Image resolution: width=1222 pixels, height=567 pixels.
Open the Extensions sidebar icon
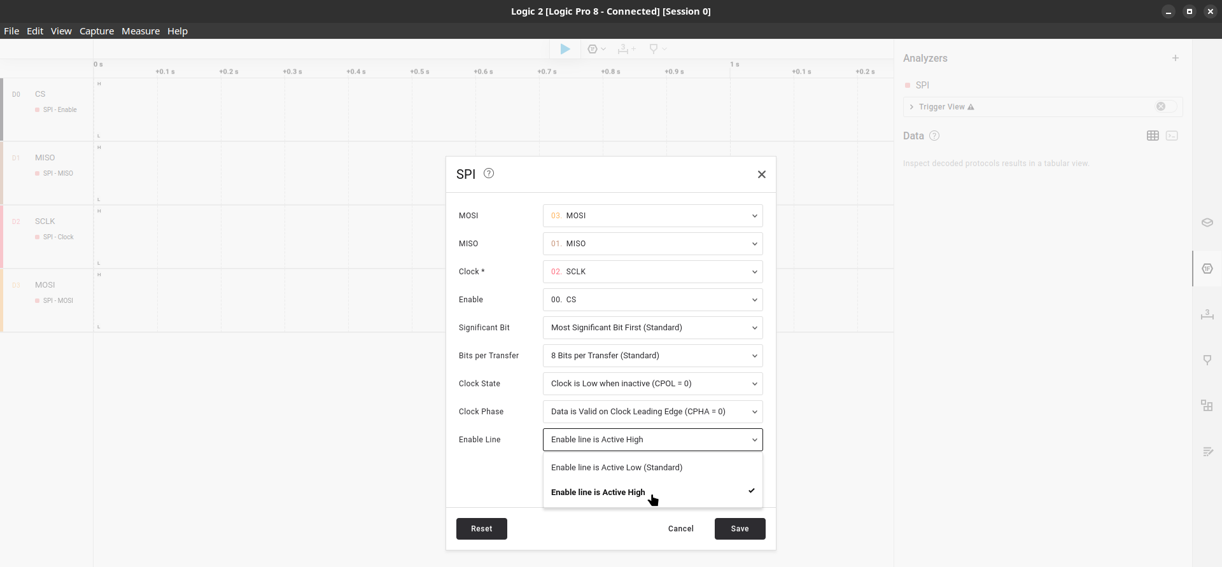1207,406
